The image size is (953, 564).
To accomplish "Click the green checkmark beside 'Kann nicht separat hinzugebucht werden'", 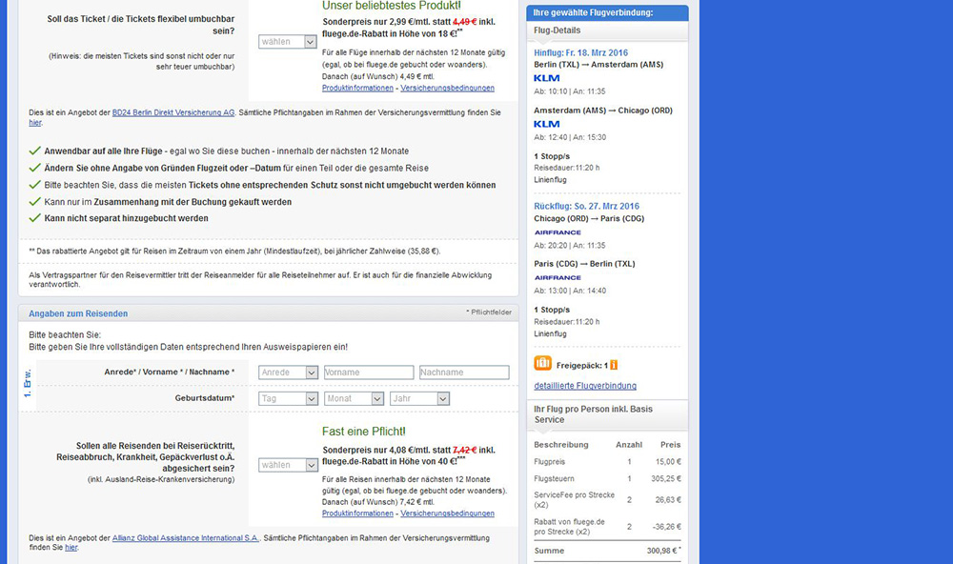I will [x=35, y=218].
